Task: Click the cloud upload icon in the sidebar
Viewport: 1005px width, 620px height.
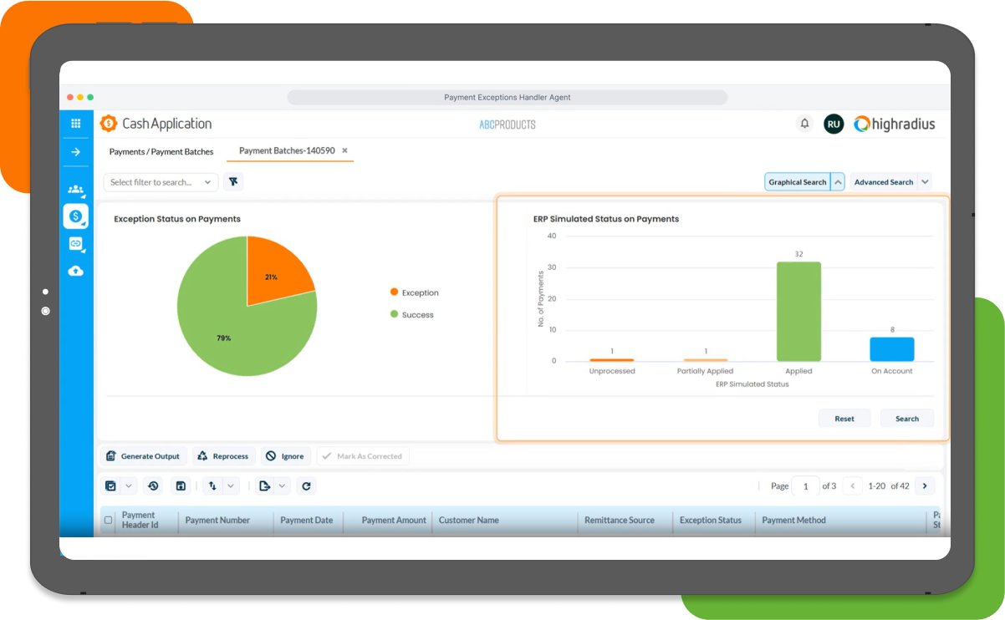Action: pos(76,271)
